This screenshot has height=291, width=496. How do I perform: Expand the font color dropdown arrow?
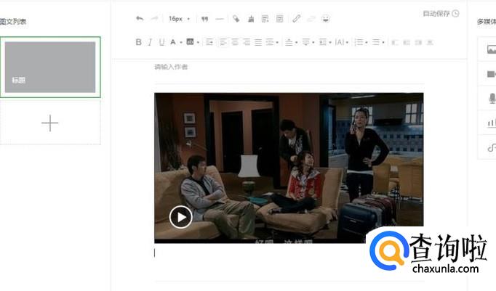pos(180,42)
